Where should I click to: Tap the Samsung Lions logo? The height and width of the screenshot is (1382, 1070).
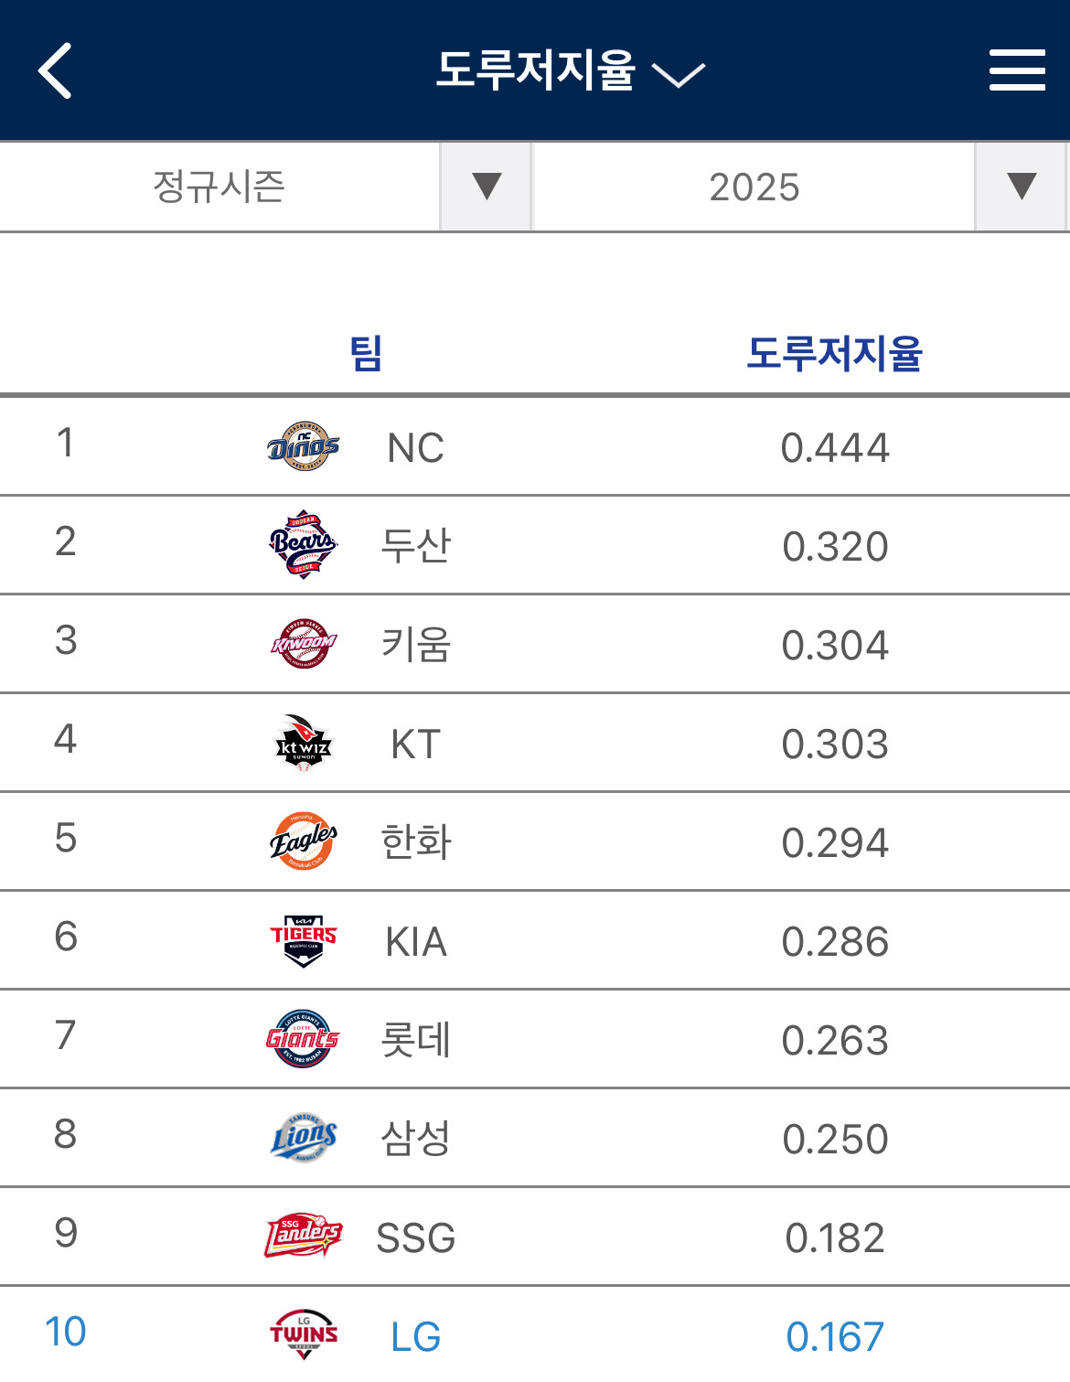pos(304,1138)
